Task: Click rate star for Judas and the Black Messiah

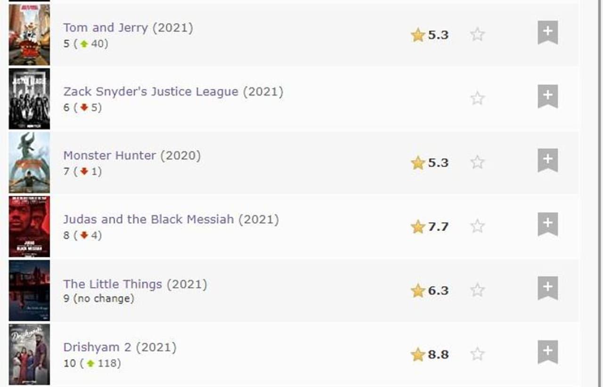Action: pyautogui.click(x=477, y=226)
